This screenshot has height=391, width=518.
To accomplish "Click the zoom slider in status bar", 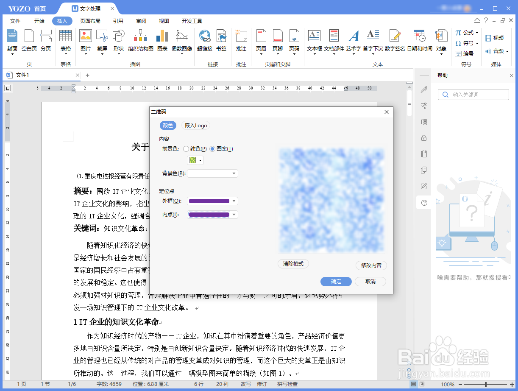I will point(485,384).
